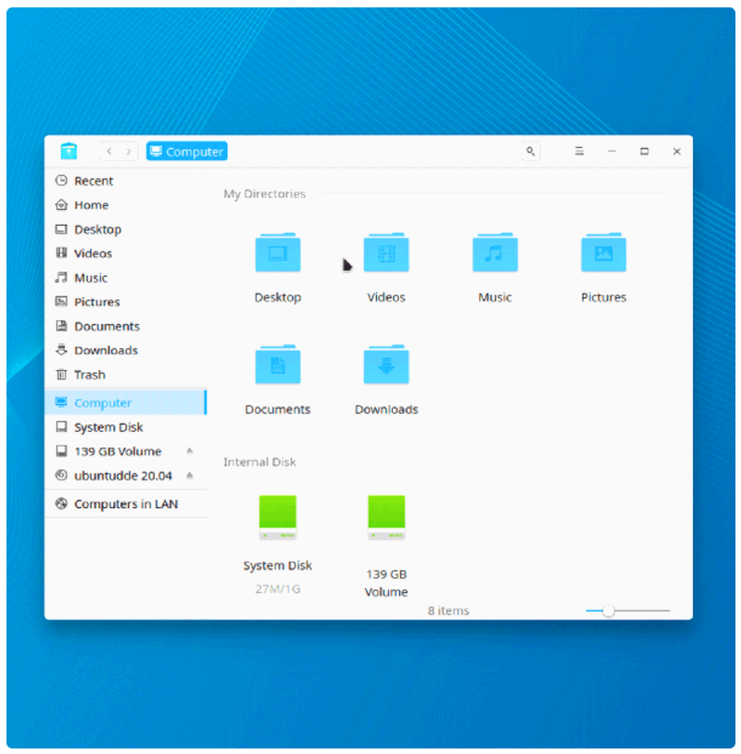Open System Disk in the sidebar
The width and height of the screenshot is (741, 754).
[126, 427]
